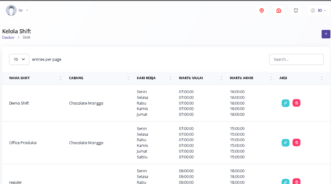Go to Dasbor breadcrumb link

[x=8, y=37]
